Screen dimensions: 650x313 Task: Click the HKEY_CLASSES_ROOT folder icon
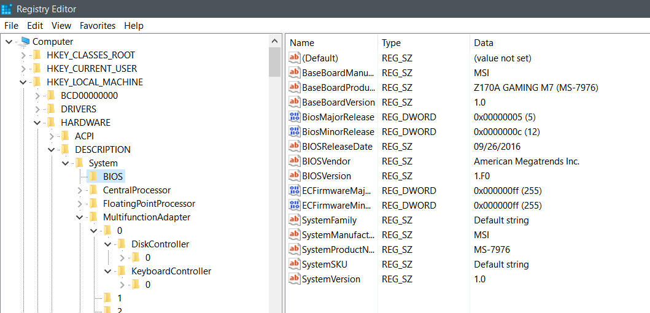click(x=37, y=55)
